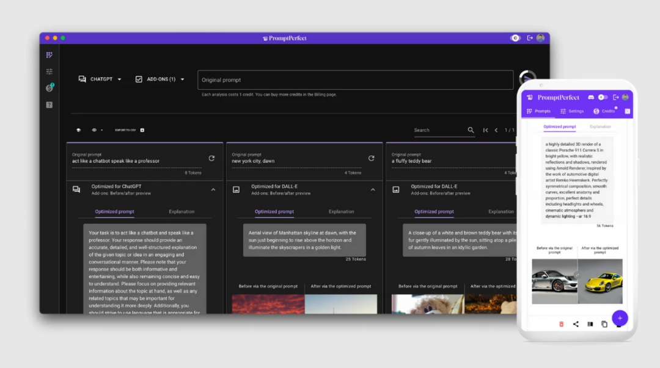Click 'new york city, dawn' prompt text

click(x=253, y=161)
